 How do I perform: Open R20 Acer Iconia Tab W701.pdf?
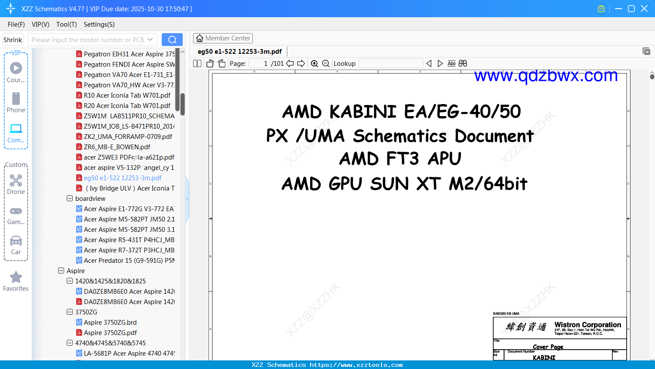[x=123, y=106]
